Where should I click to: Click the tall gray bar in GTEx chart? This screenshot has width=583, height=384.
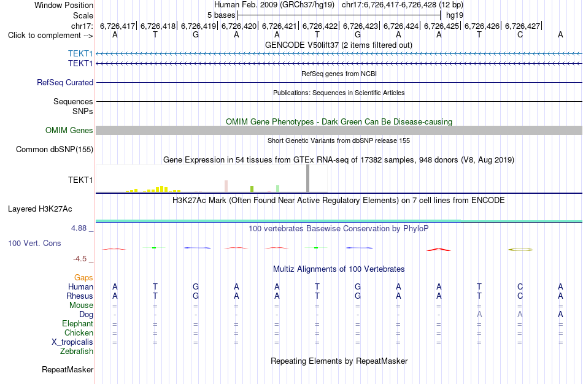point(307,179)
